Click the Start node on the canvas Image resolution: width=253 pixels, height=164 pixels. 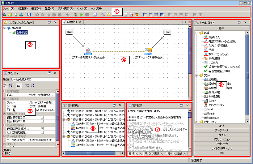70,32
